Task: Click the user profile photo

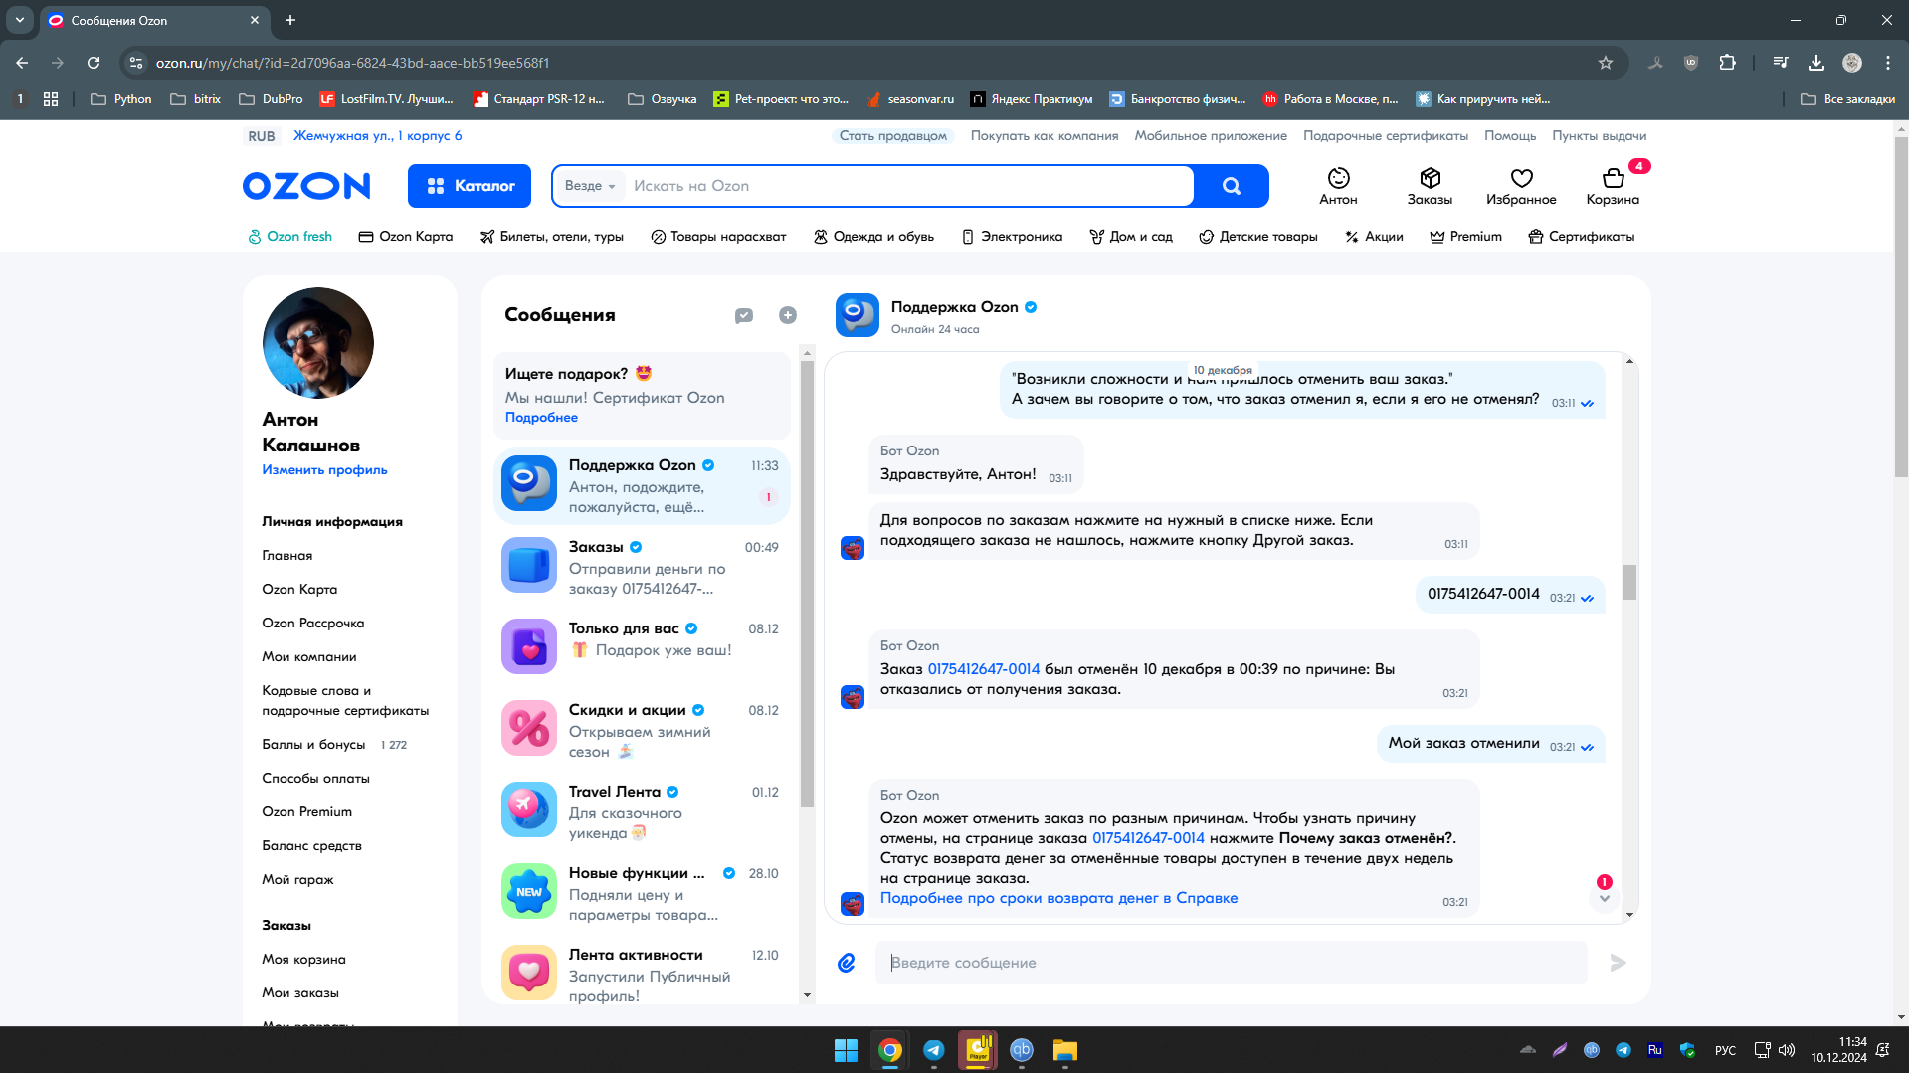Action: pyautogui.click(x=318, y=344)
